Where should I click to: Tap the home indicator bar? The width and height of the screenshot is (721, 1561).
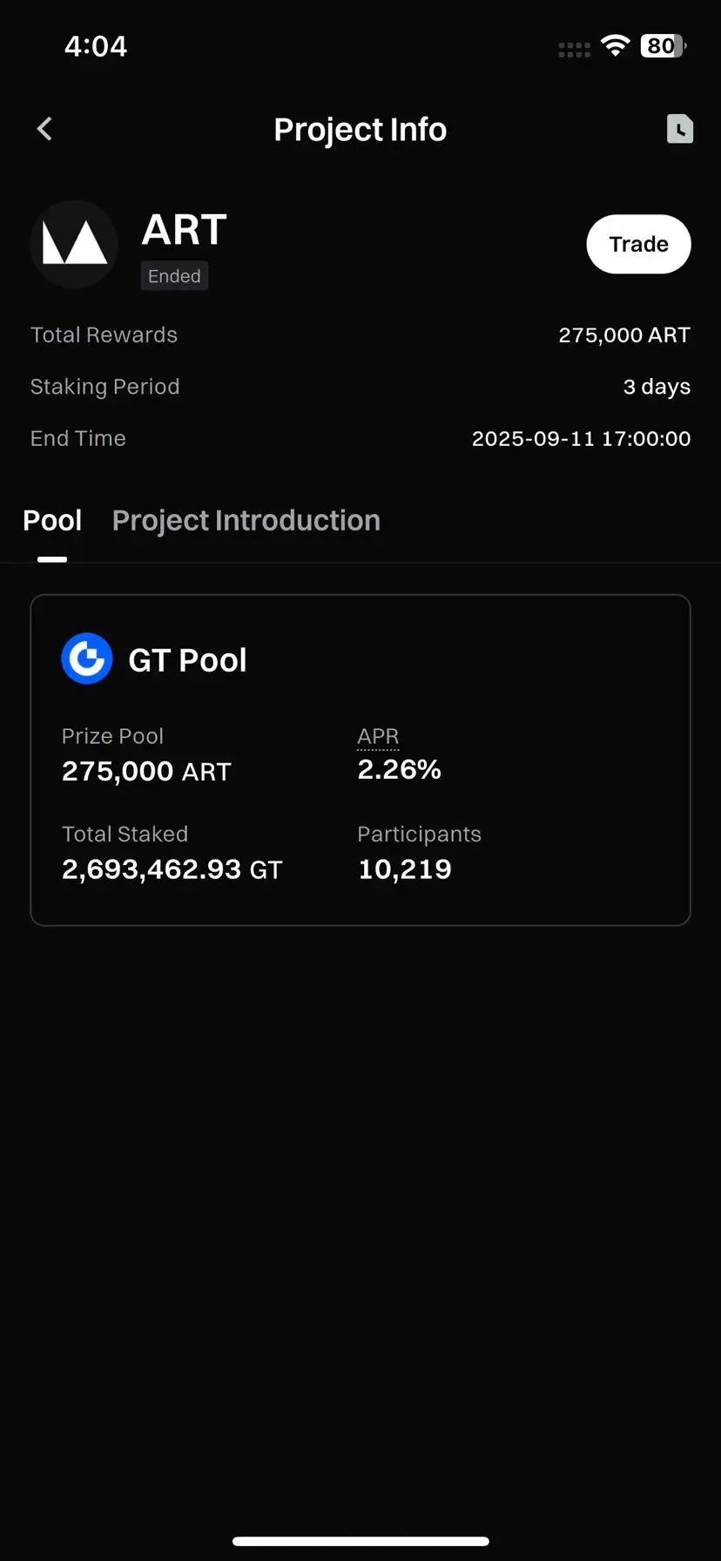tap(360, 1541)
